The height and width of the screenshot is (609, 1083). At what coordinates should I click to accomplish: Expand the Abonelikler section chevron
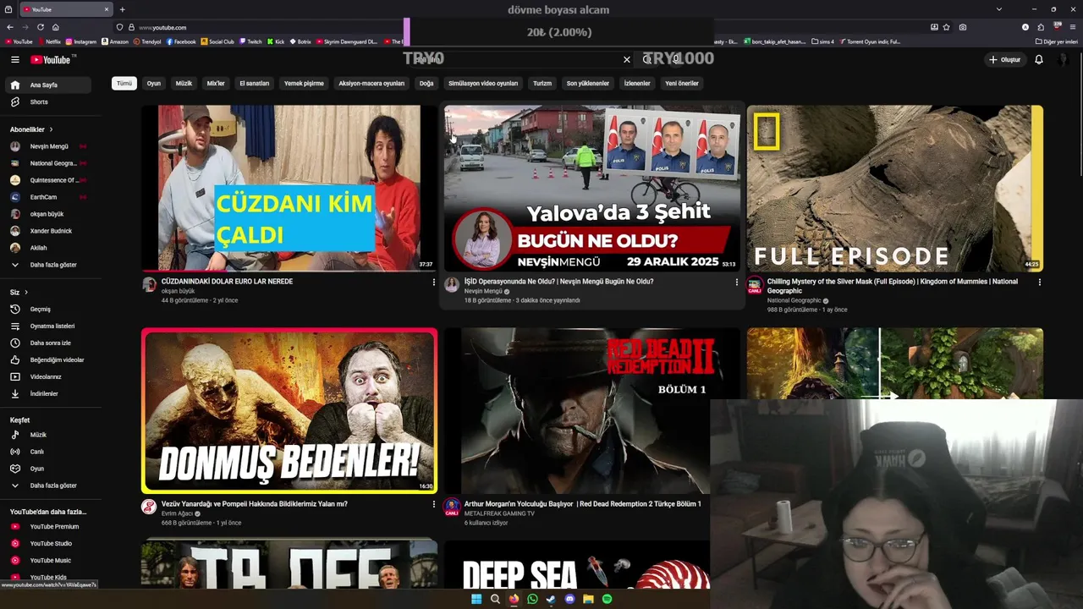coord(51,129)
